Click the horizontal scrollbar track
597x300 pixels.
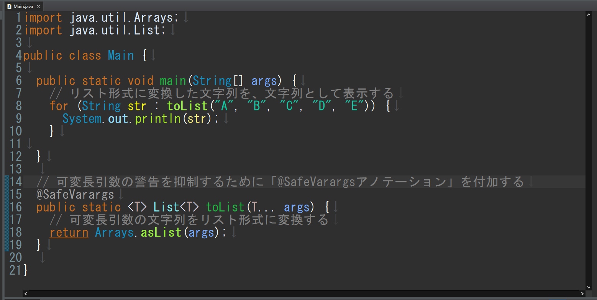[304, 293]
